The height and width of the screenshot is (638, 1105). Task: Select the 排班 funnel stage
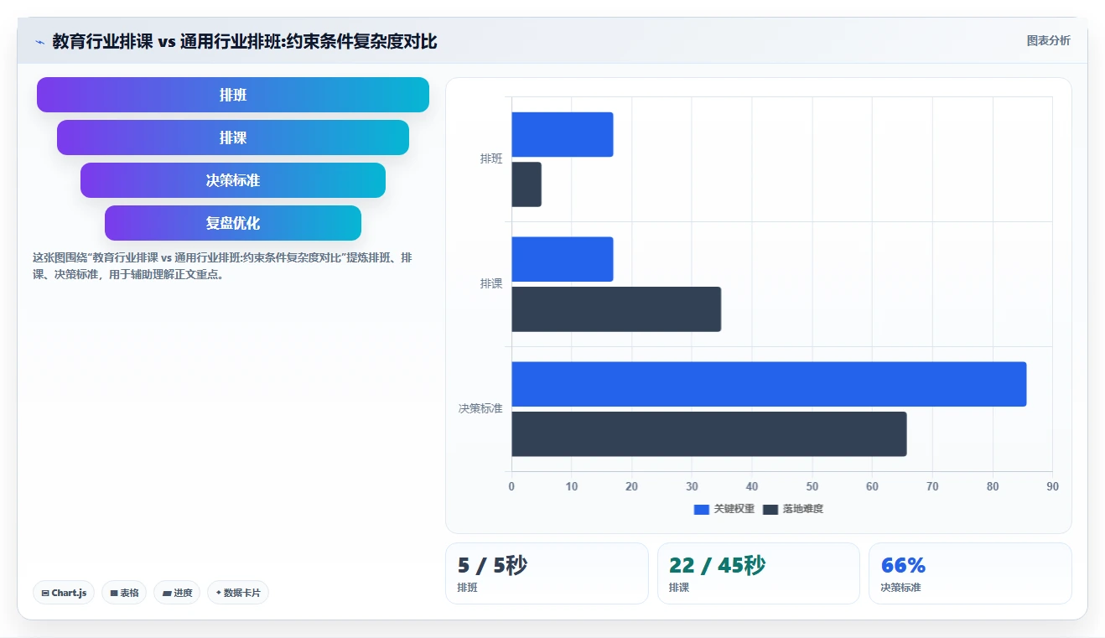233,95
